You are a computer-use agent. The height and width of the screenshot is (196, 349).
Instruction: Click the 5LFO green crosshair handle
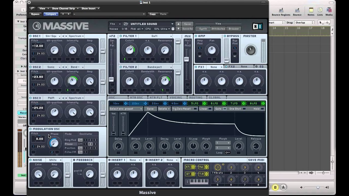204,103
